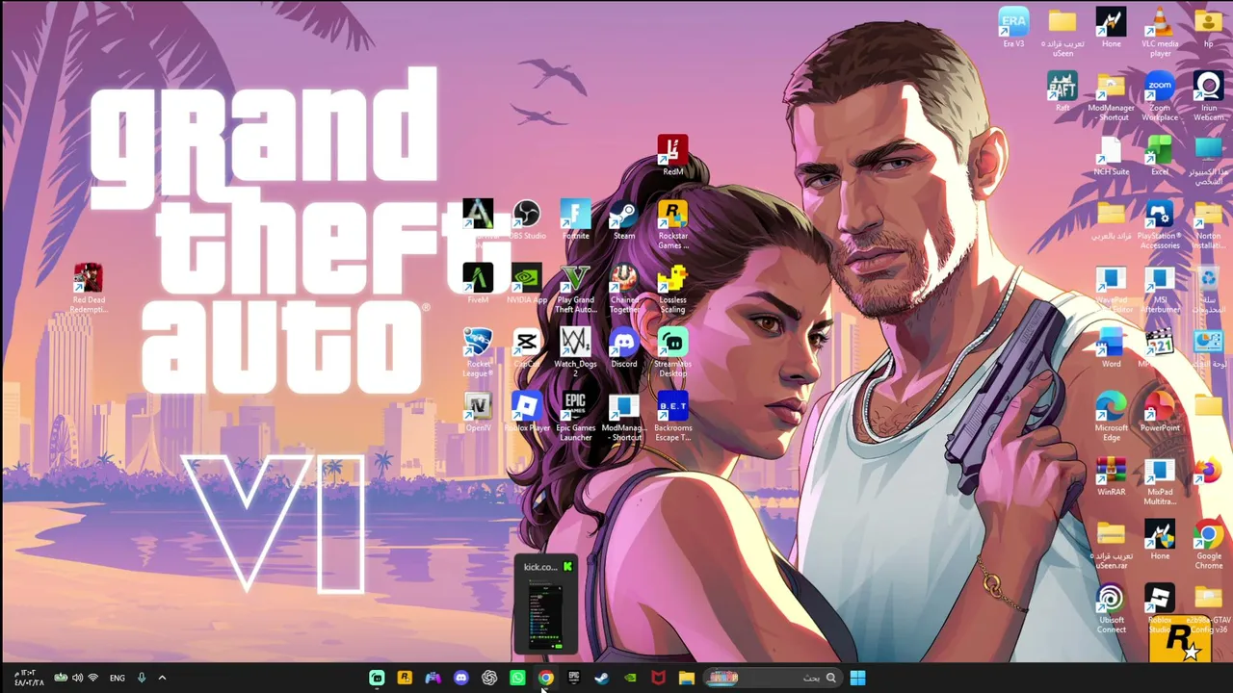This screenshot has height=693, width=1233.
Task: Open the NVIDIA App desktop shortcut
Action: [527, 284]
